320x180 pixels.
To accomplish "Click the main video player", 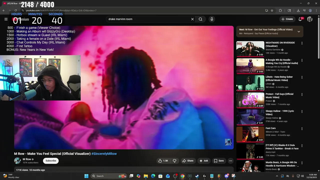I will (x=124, y=87).
